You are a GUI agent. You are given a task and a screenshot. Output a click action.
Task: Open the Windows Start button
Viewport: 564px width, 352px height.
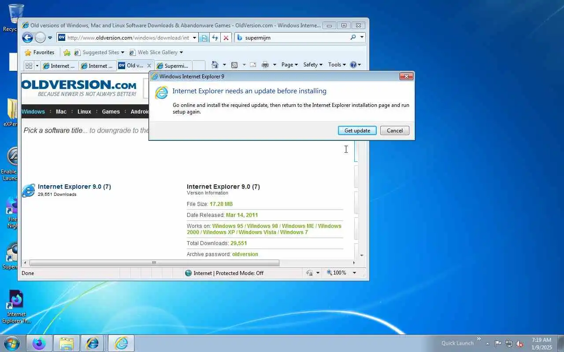(x=12, y=343)
